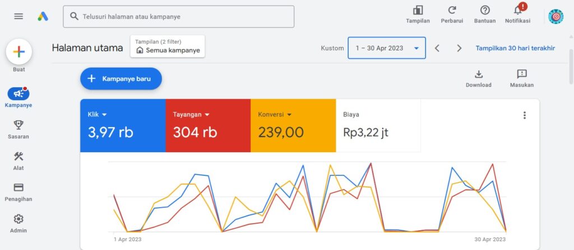Open the hamburger main menu
This screenshot has width=574, height=250.
coord(18,16)
